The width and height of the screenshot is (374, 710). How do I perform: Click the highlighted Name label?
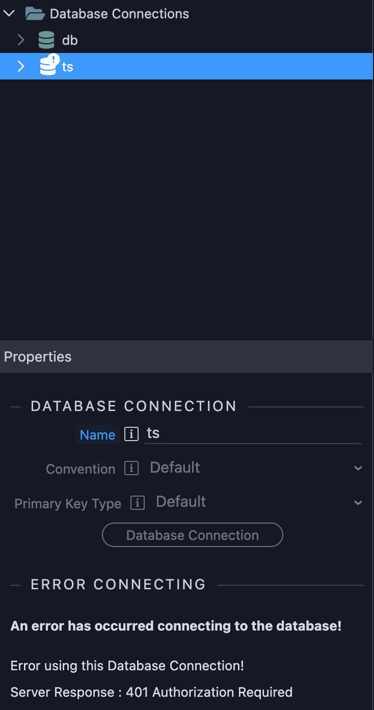click(97, 434)
